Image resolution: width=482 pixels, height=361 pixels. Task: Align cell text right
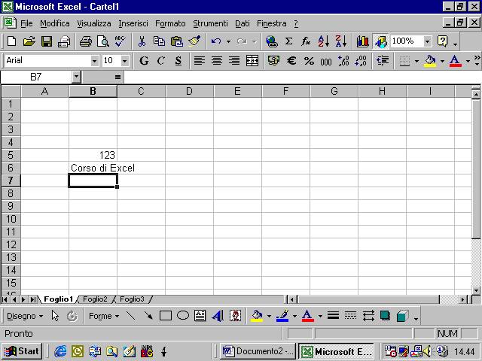click(x=234, y=60)
